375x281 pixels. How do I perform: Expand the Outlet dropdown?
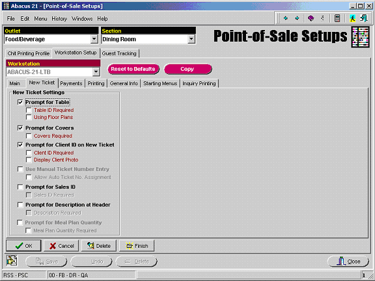point(94,39)
